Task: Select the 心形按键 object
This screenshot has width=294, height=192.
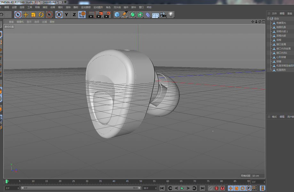Action: [281, 57]
